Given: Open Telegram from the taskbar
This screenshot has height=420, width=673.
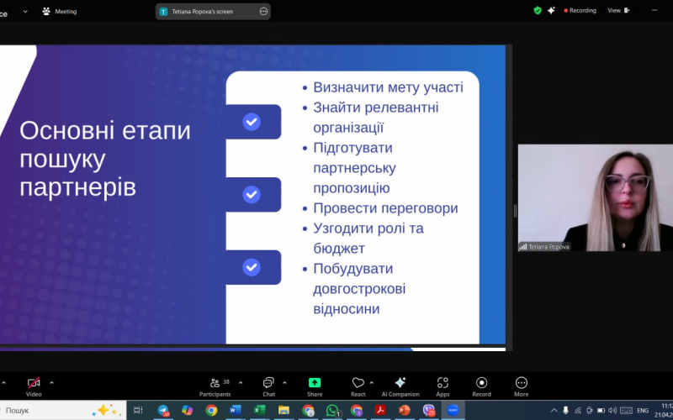Looking at the screenshot, I should 163,410.
